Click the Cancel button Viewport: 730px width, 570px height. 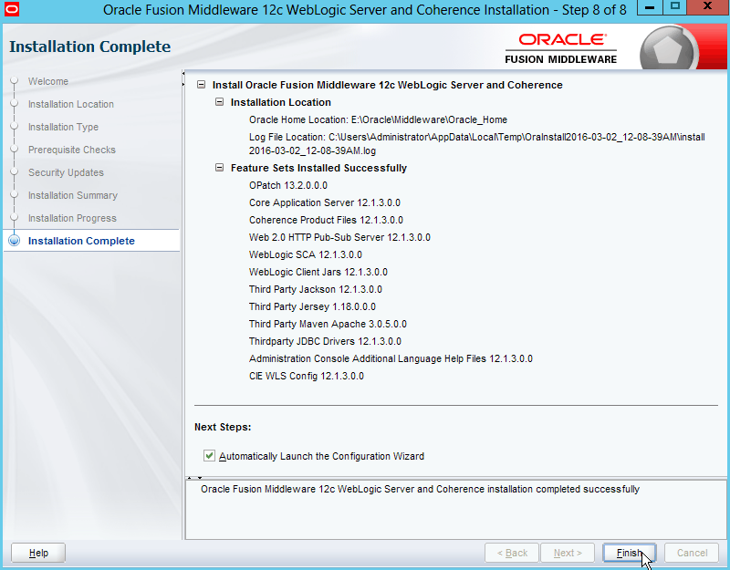click(692, 553)
